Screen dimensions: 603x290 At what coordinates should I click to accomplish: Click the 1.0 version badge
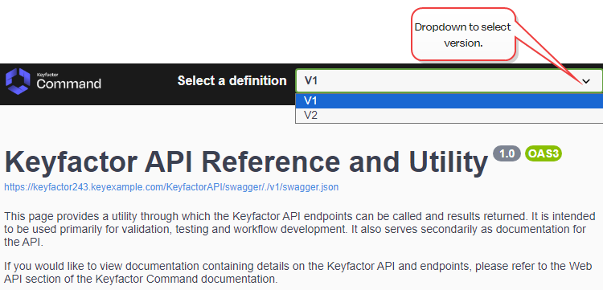tap(507, 153)
